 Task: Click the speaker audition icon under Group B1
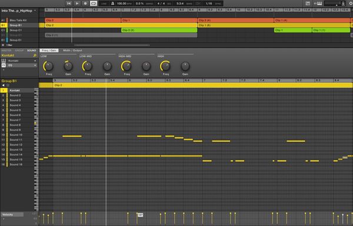[x=3, y=85]
